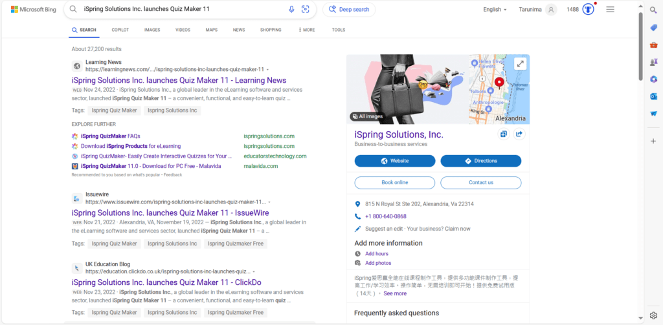Switch to the News tab
Image resolution: width=663 pixels, height=325 pixels.
pyautogui.click(x=239, y=30)
